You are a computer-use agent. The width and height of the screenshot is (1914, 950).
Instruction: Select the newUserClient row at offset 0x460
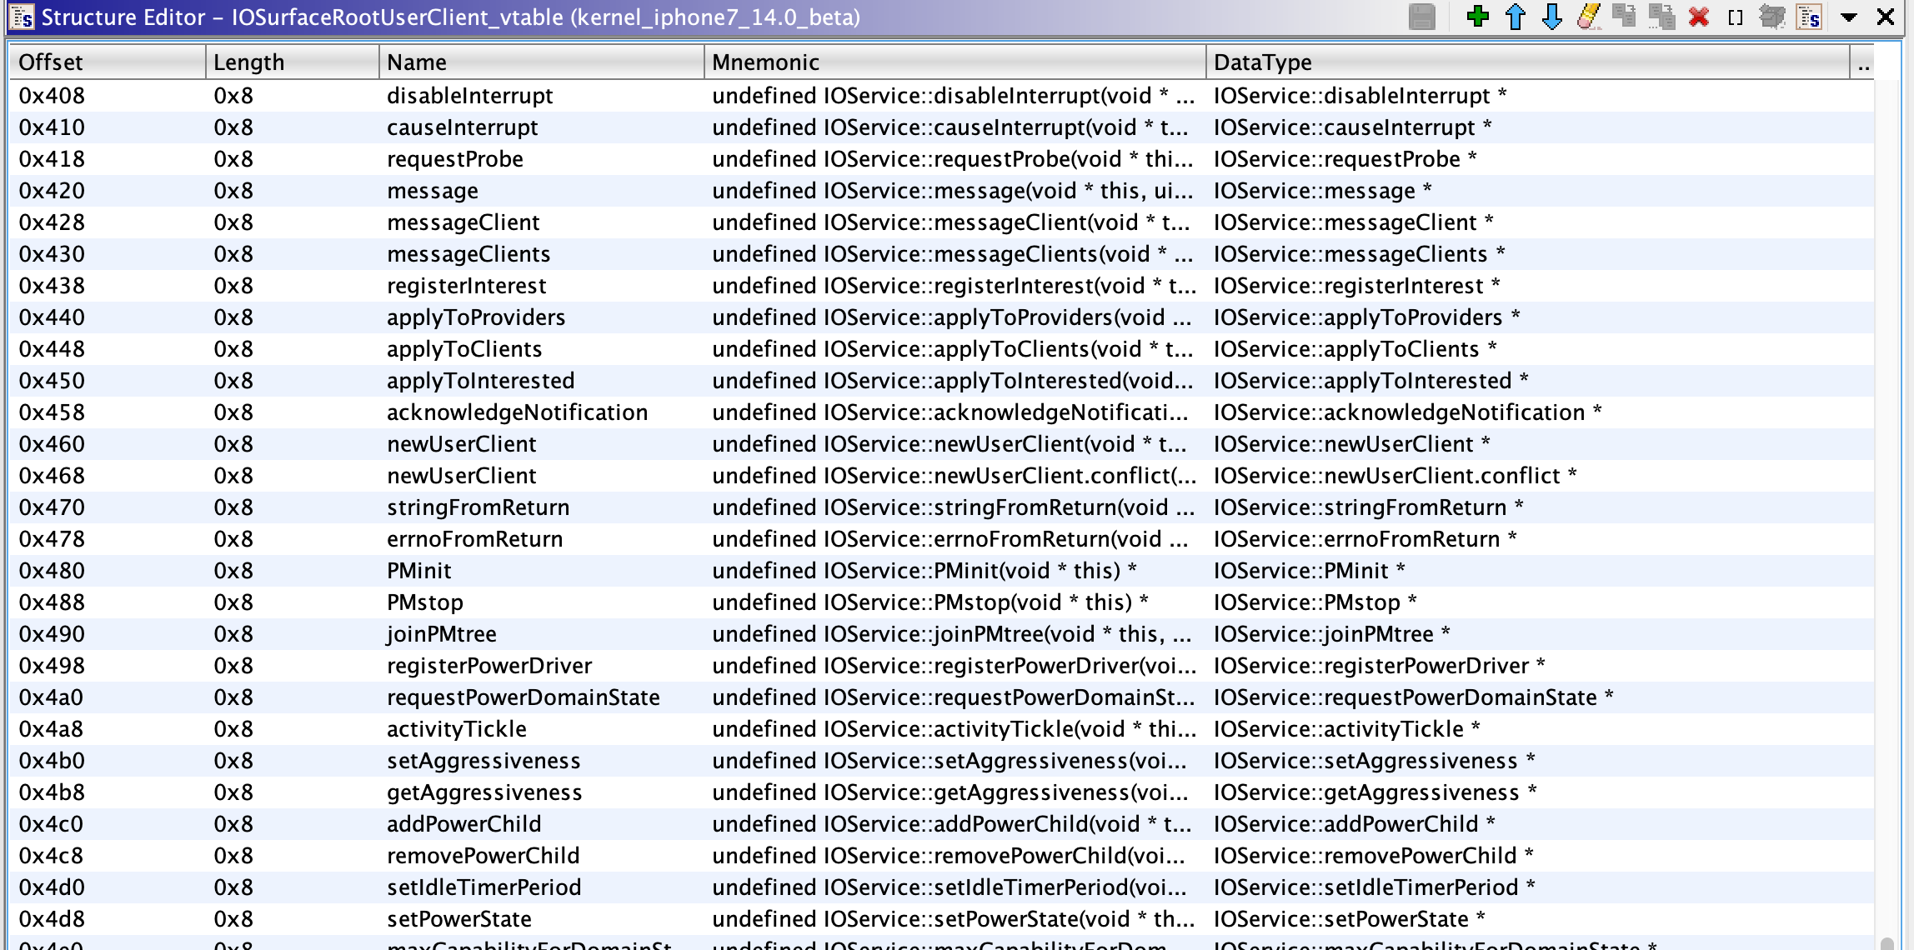(x=462, y=443)
